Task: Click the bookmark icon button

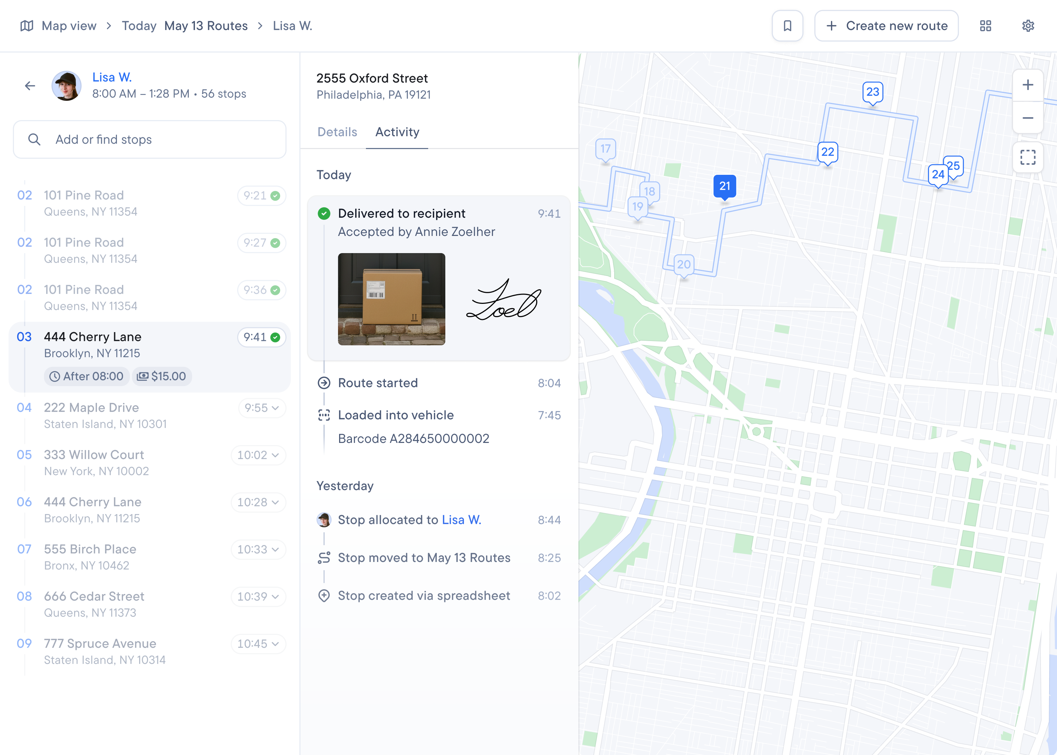Action: [787, 26]
